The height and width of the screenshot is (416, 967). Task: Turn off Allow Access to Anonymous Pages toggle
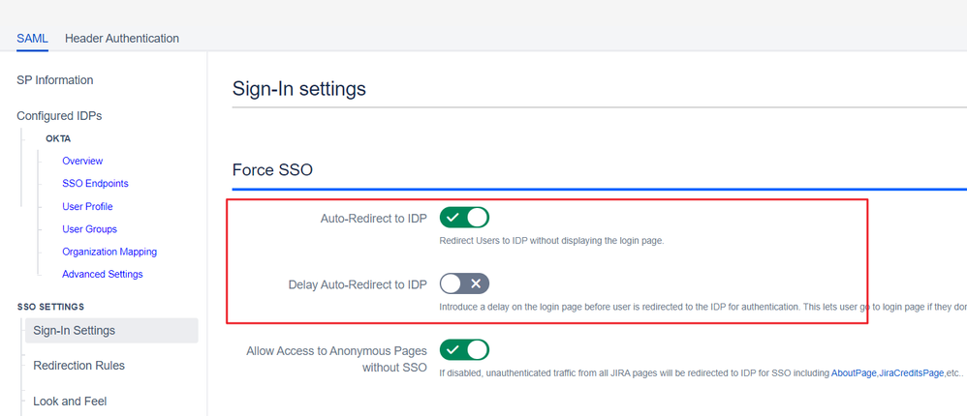[x=464, y=349]
